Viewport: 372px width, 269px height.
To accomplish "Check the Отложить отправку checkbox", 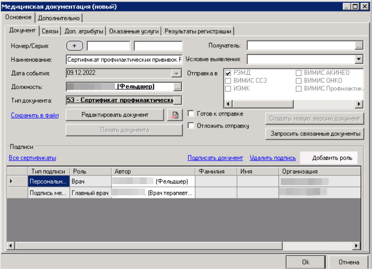I will (191, 125).
